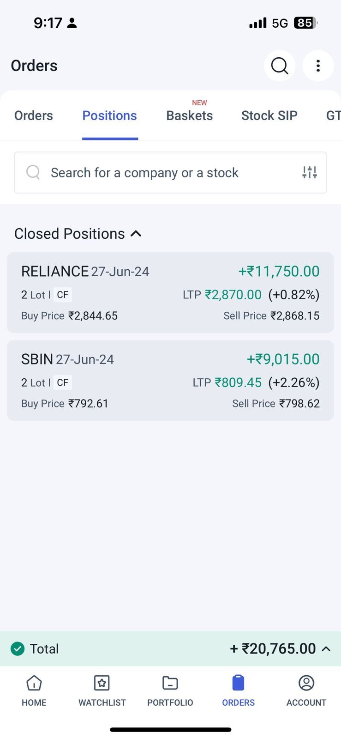The image size is (341, 739).
Task: Switch to the Stock SIP tab
Action: pos(269,115)
